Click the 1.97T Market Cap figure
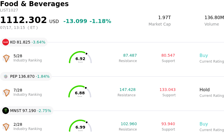 click(164, 17)
